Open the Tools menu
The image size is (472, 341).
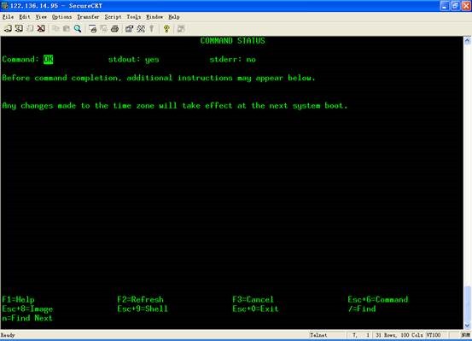134,17
